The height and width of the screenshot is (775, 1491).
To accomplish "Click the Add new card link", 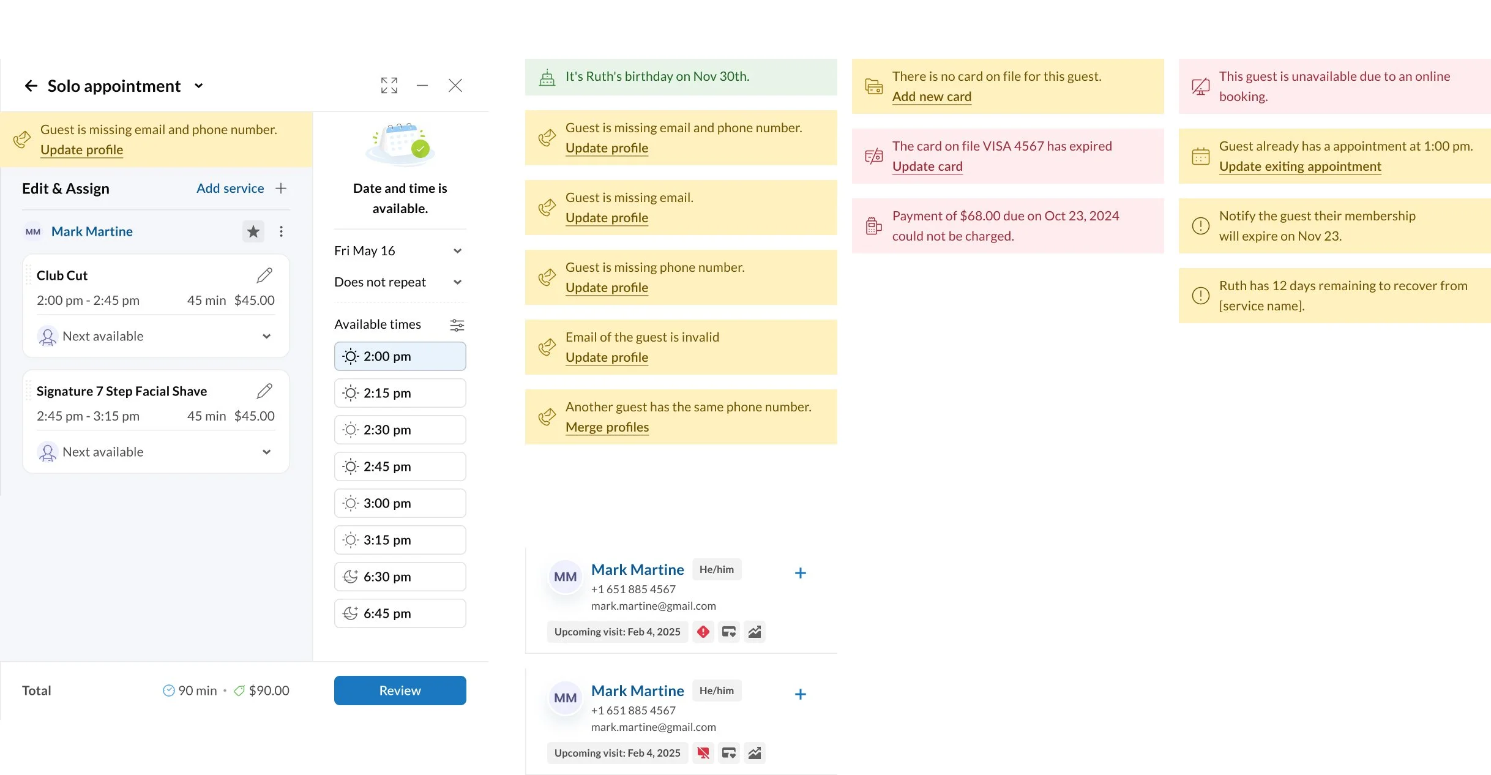I will 931,97.
